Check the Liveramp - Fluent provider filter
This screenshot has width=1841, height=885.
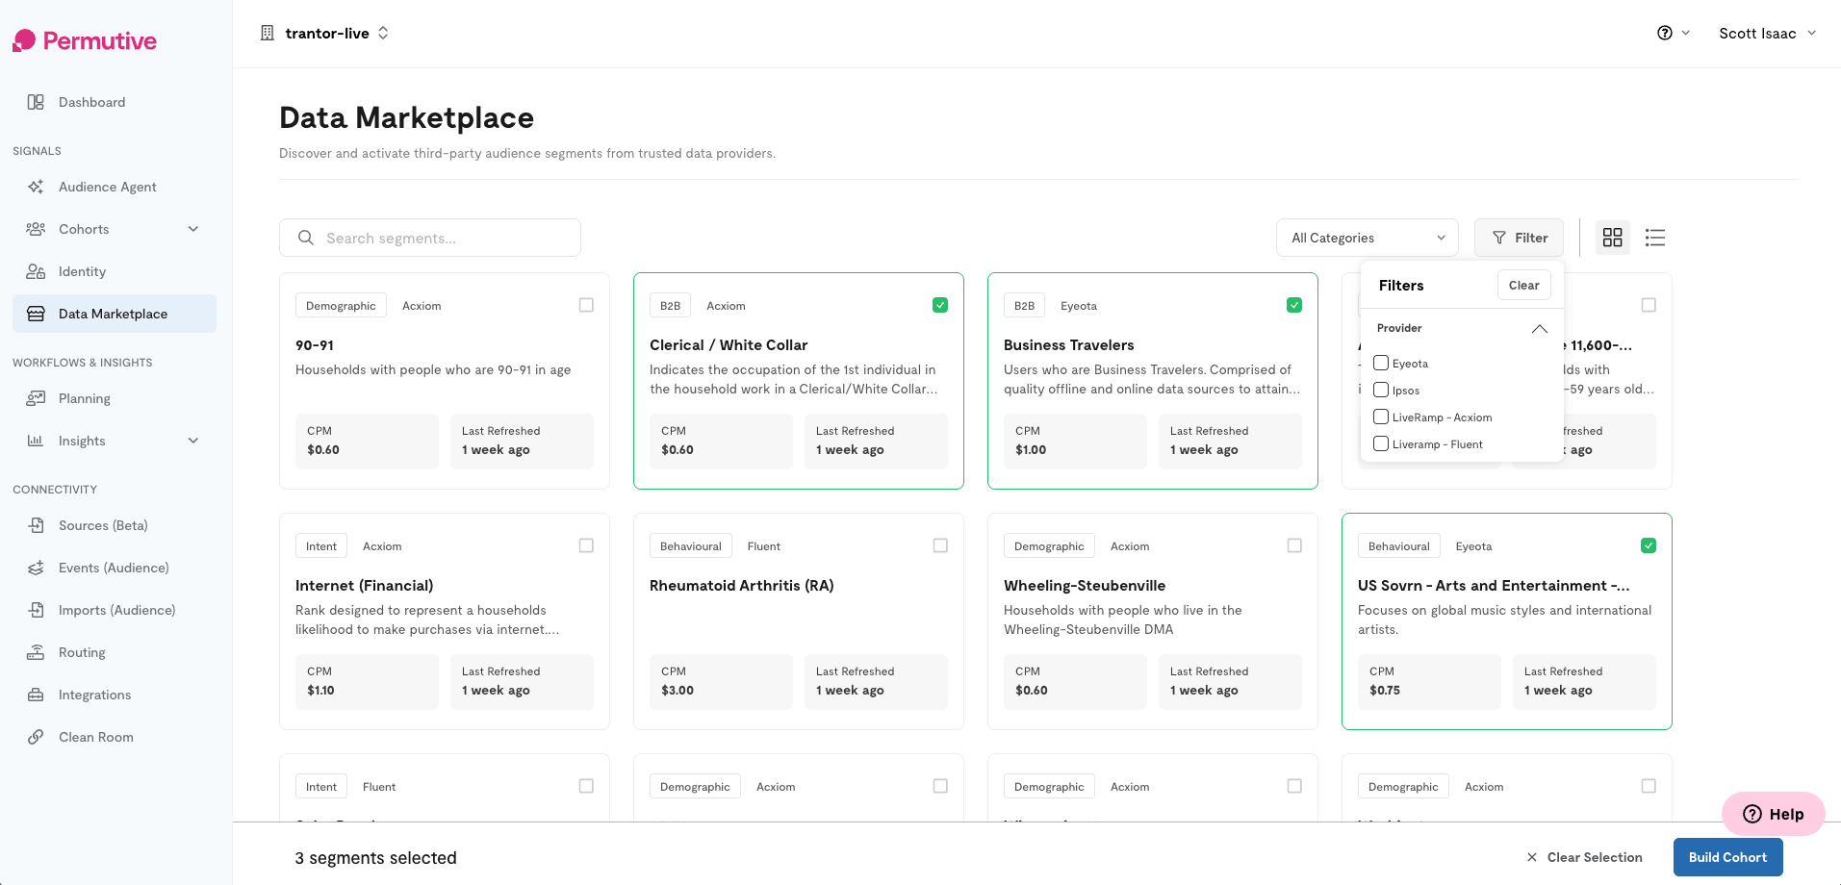pyautogui.click(x=1381, y=443)
